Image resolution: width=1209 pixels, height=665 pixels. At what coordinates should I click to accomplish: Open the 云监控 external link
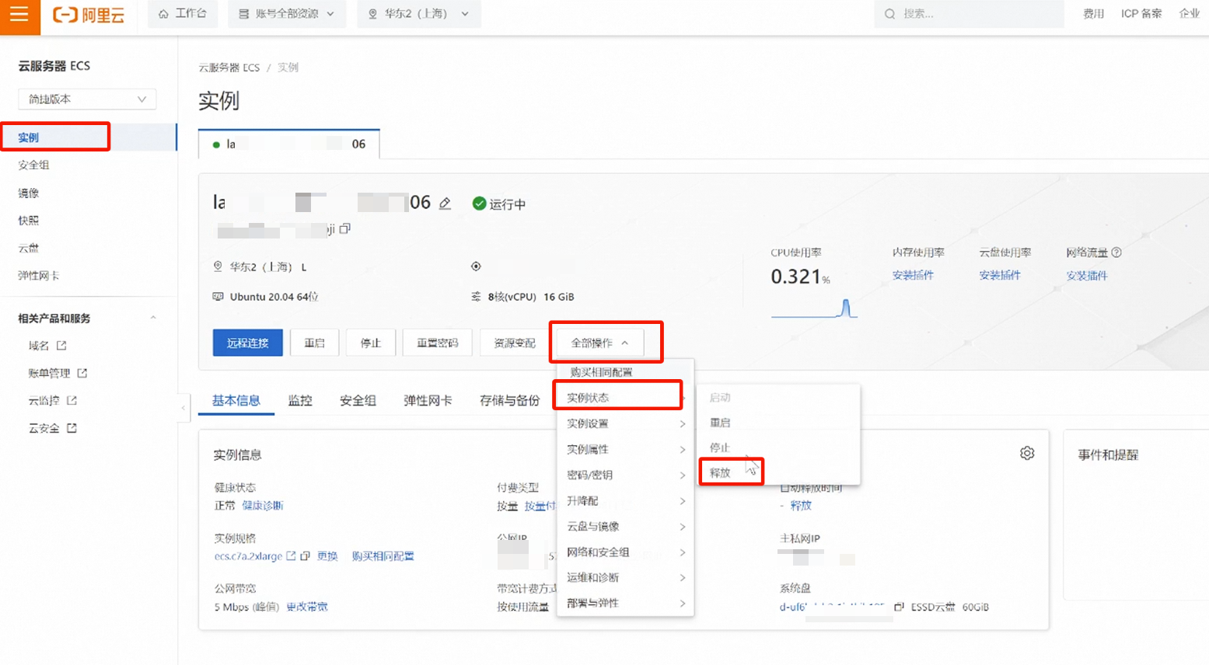[x=53, y=401]
